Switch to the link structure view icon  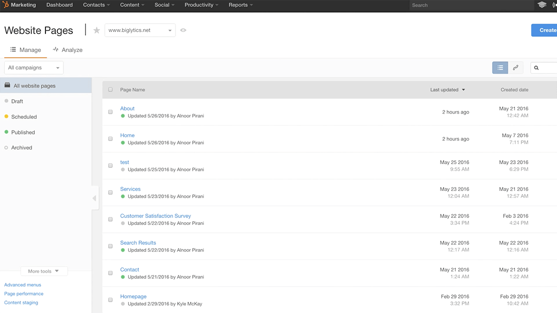click(515, 68)
